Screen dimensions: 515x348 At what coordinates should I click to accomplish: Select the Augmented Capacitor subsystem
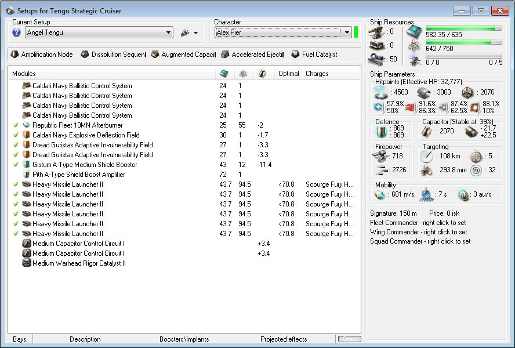coord(183,55)
